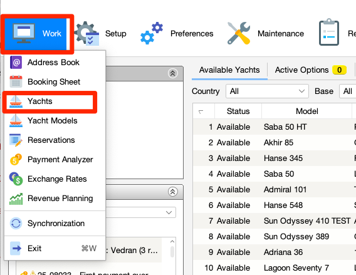Click the Maintenance toolbar label
The width and height of the screenshot is (356, 275).
click(x=281, y=34)
